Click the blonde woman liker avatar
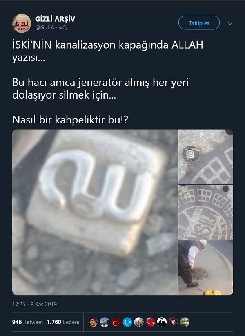The height and width of the screenshot is (336, 245). (x=139, y=322)
